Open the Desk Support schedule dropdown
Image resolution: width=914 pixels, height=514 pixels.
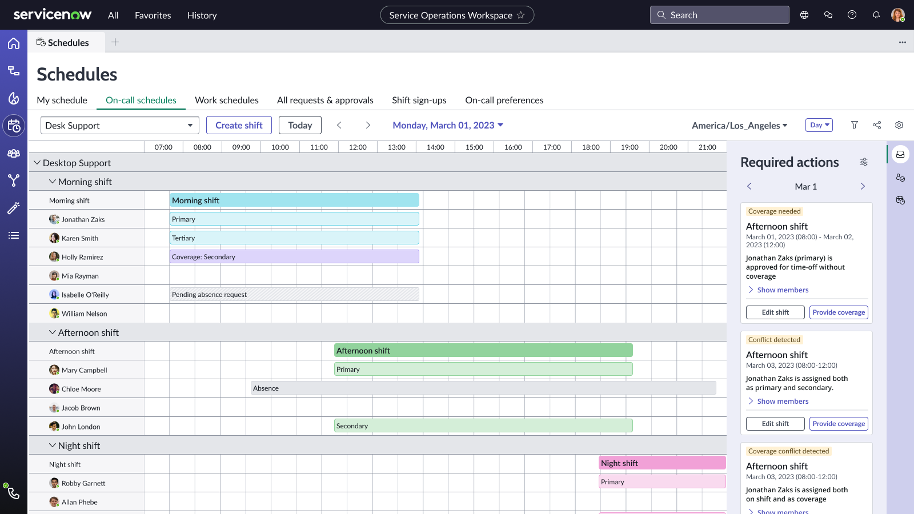tap(120, 125)
